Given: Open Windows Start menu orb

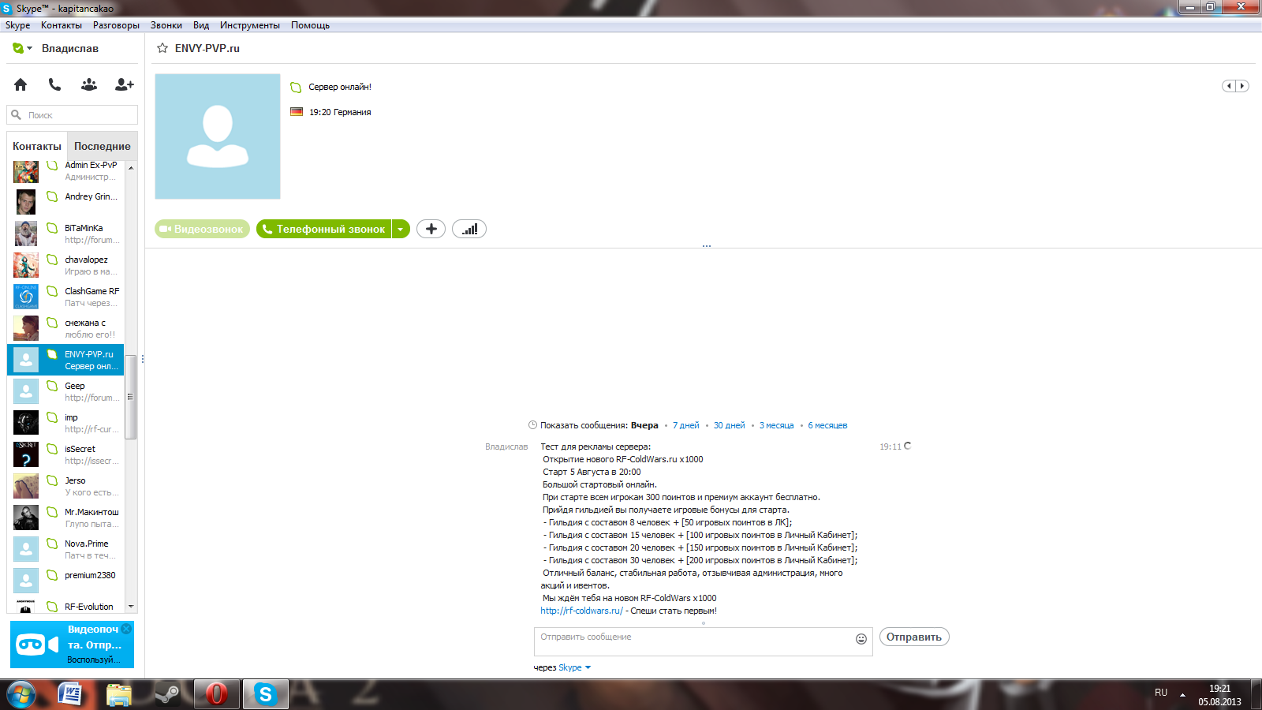Looking at the screenshot, I should (x=21, y=694).
